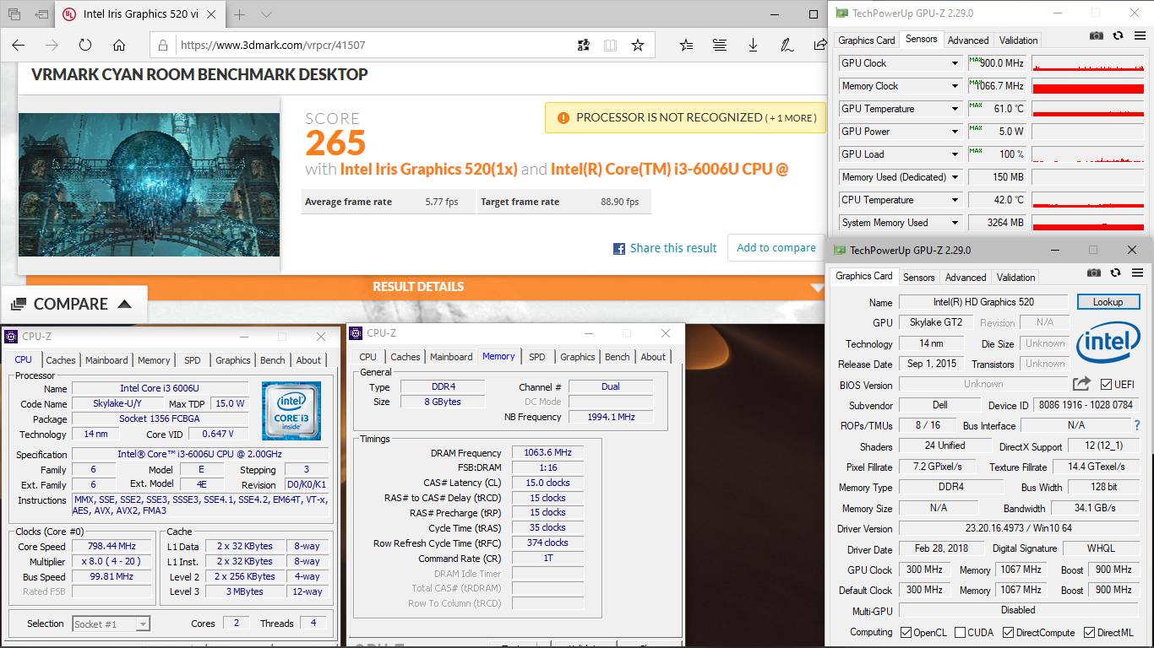Screen dimensions: 1154x648
Task: Click the Intel logo in GPU-Z
Action: tap(1108, 342)
